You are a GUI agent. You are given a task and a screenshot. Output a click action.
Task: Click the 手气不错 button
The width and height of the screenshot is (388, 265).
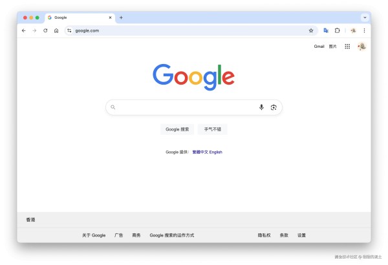click(213, 129)
